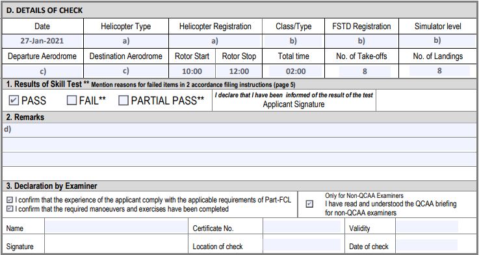Click the Helicopter Type field
This screenshot has height=255, width=479.
click(x=126, y=41)
